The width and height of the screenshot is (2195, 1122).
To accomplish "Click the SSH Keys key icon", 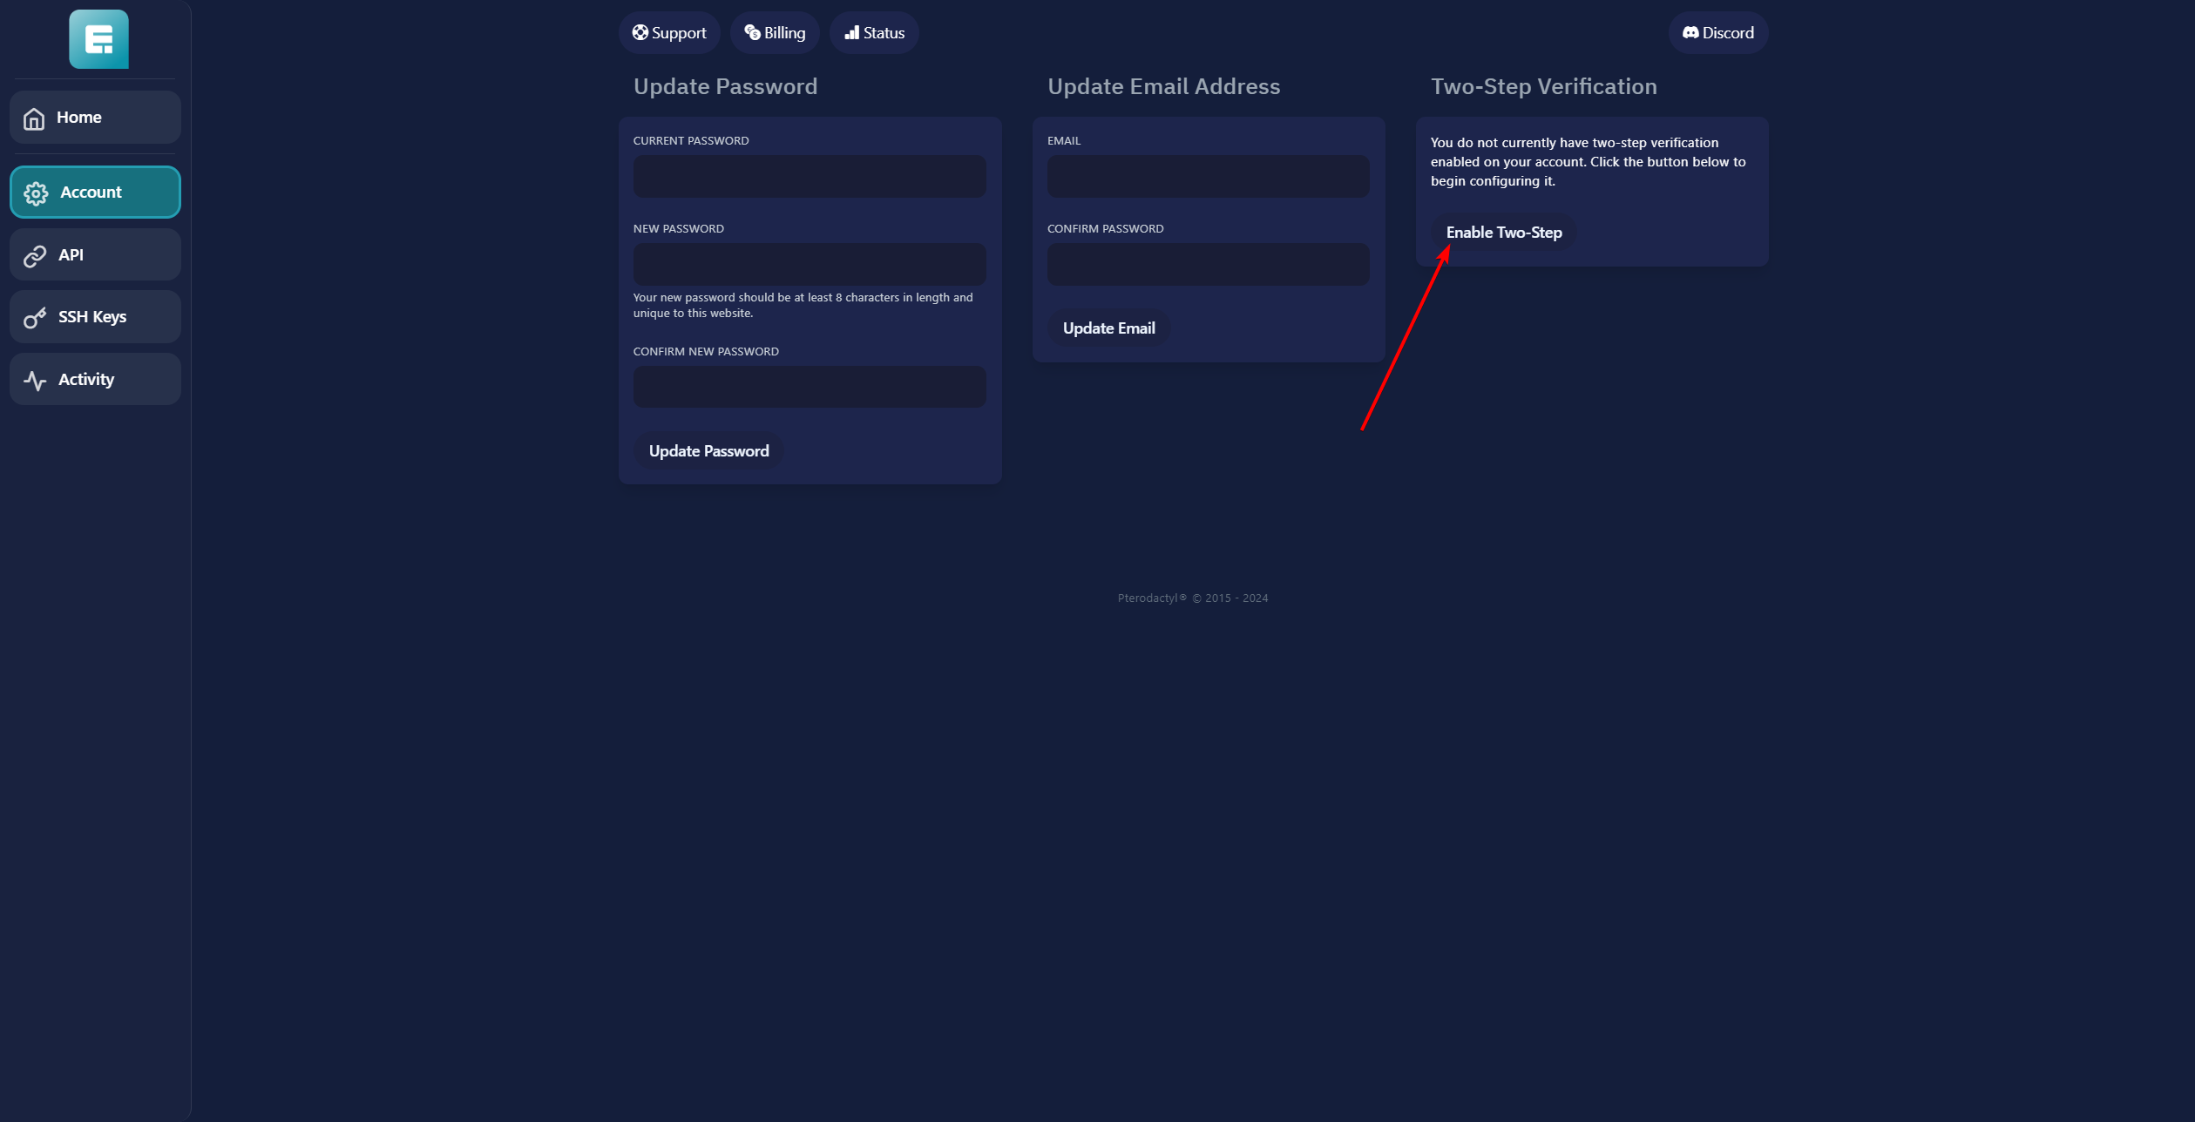I will pos(35,318).
